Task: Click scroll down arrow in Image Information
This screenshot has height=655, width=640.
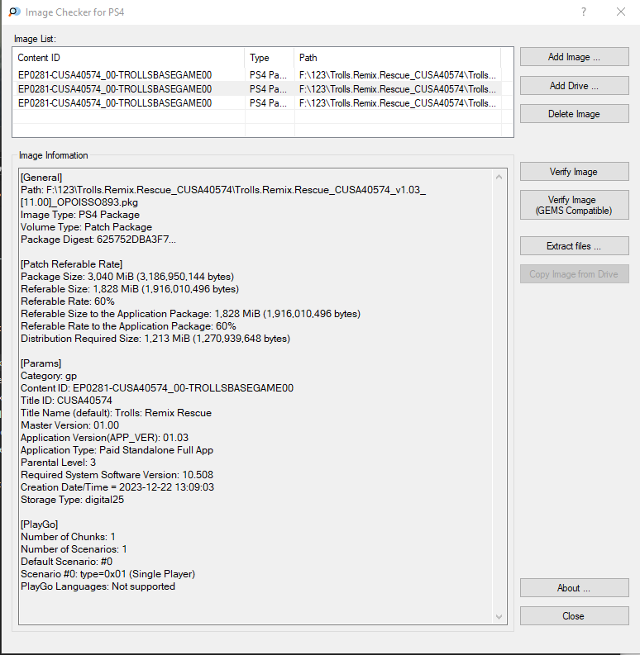Action: [499, 616]
